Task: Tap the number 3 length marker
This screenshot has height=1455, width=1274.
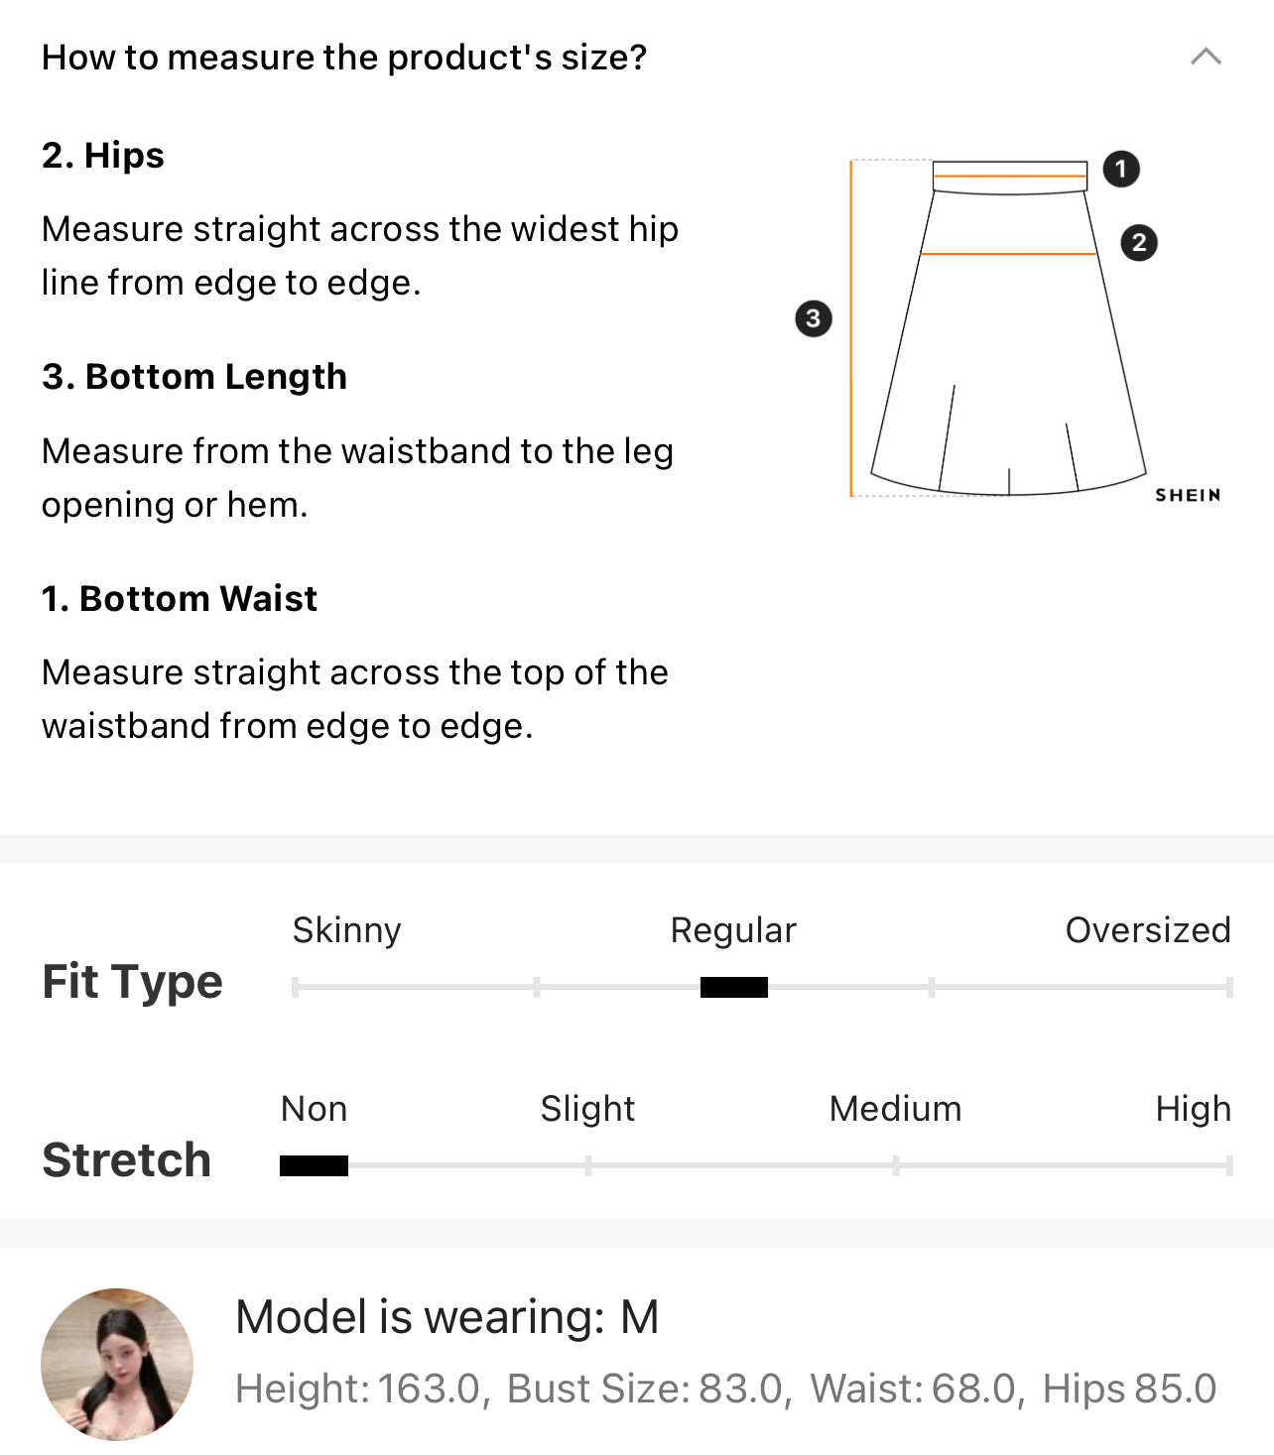Action: tap(814, 318)
